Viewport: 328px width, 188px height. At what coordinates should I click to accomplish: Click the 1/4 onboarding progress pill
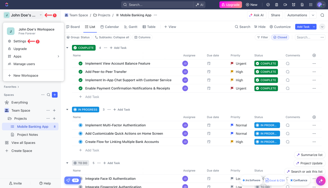click(x=73, y=180)
